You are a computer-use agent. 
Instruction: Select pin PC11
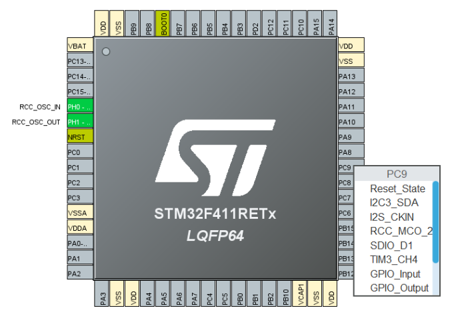click(285, 23)
